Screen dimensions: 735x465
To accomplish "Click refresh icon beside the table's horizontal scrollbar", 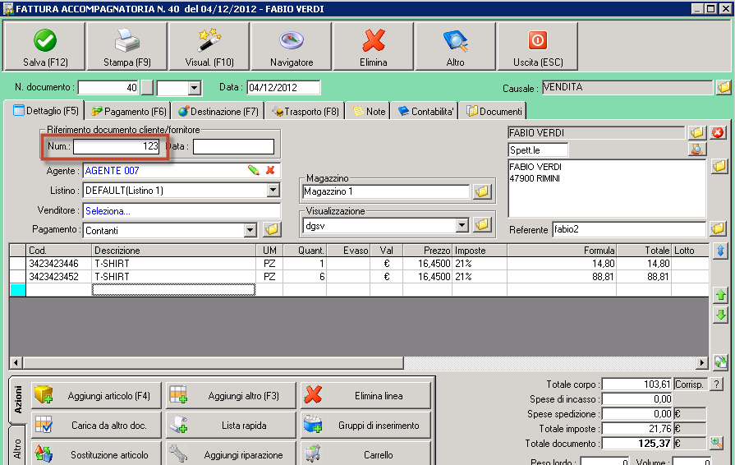I will pyautogui.click(x=720, y=362).
